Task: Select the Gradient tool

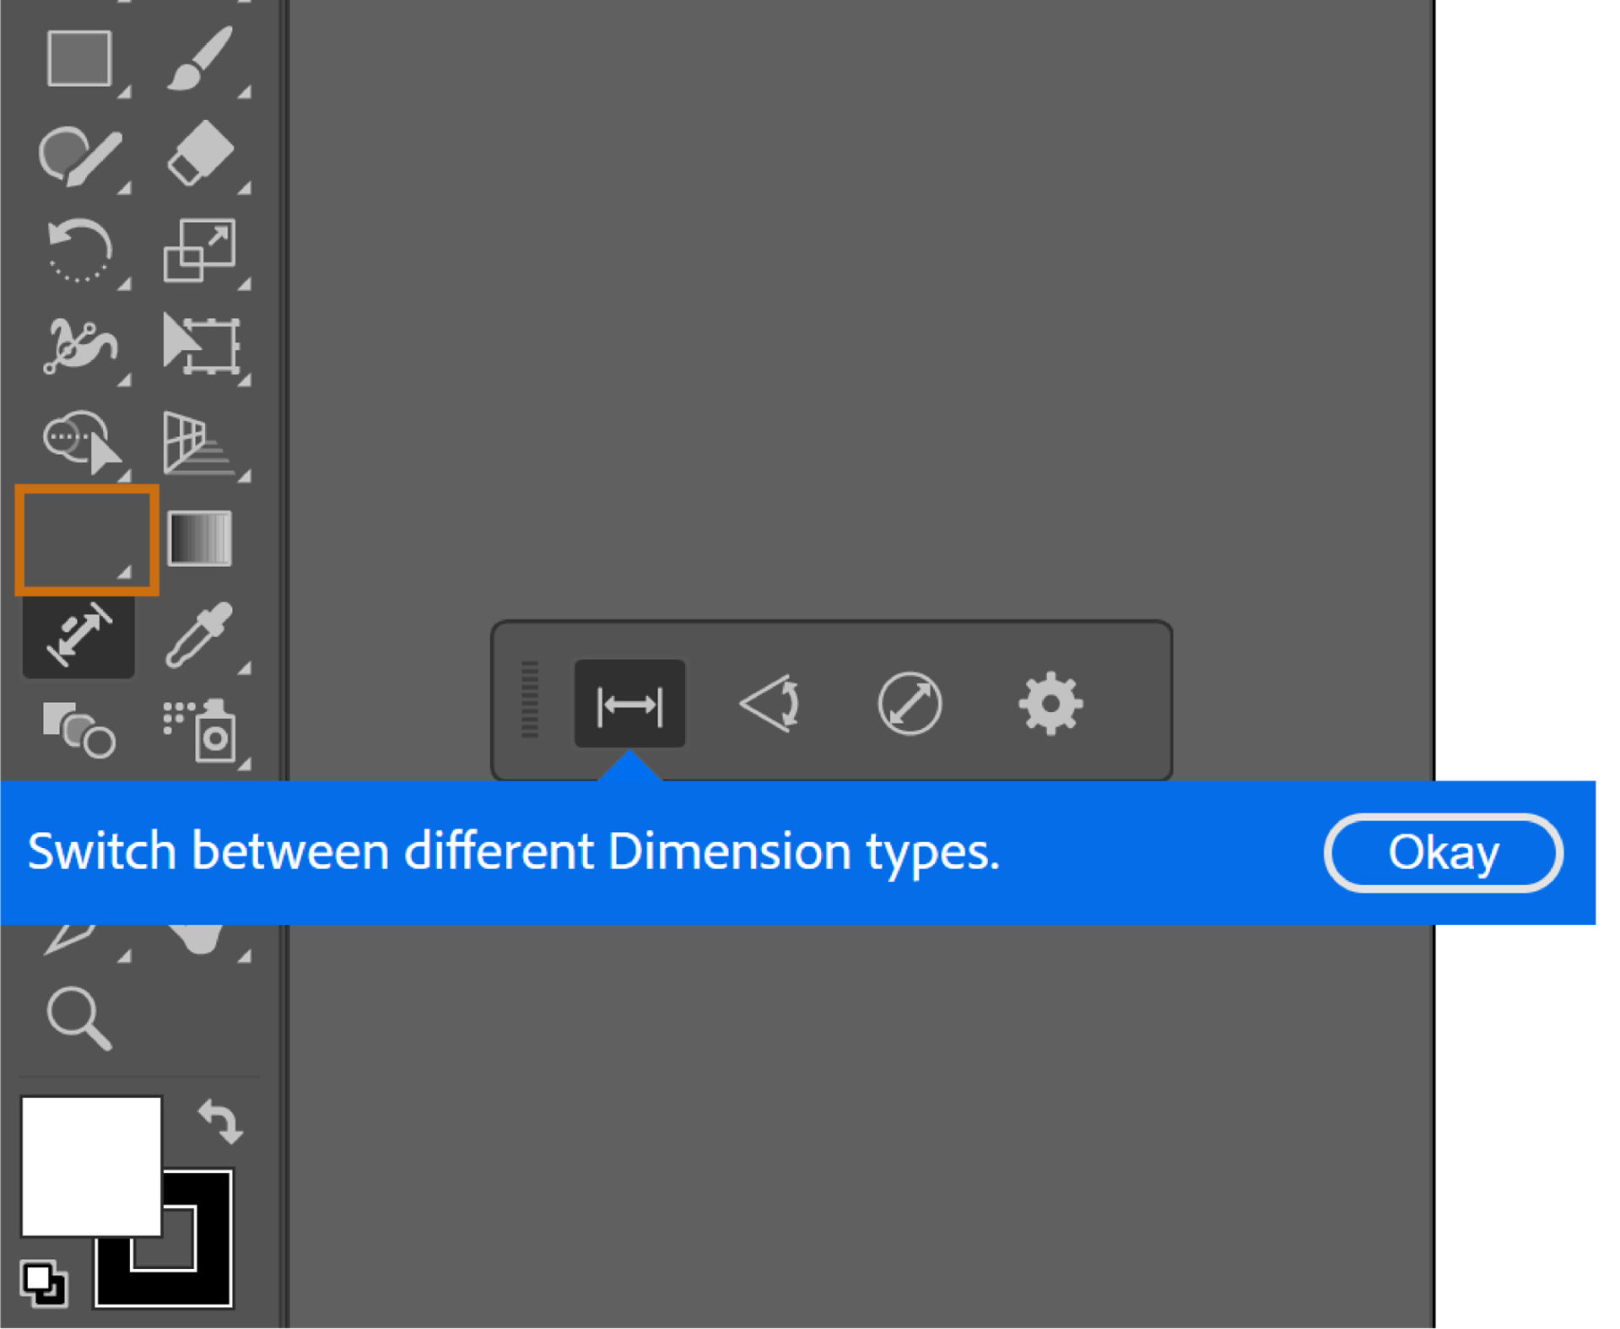Action: click(x=200, y=538)
